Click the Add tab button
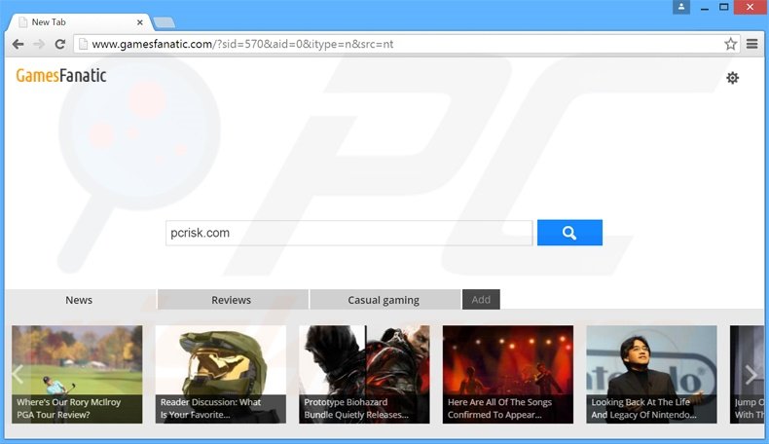Image resolution: width=769 pixels, height=444 pixels. pyautogui.click(x=481, y=300)
